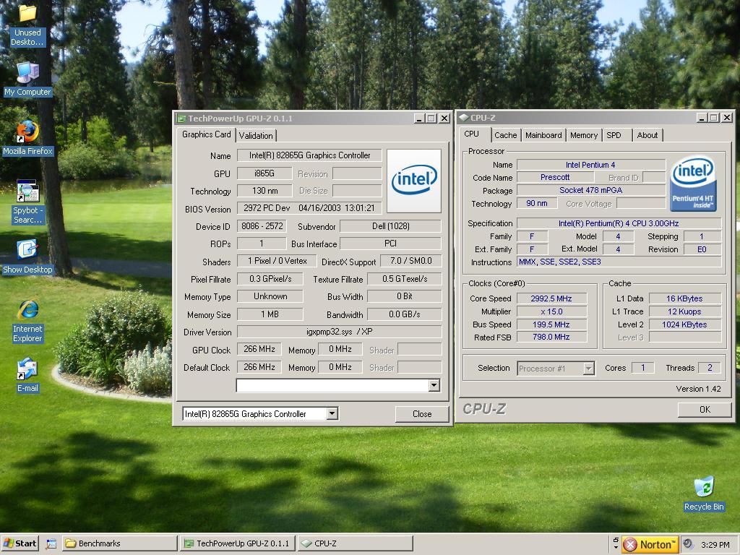Open the Unused Desktop folder icon
Image resolution: width=740 pixels, height=555 pixels.
click(x=27, y=13)
